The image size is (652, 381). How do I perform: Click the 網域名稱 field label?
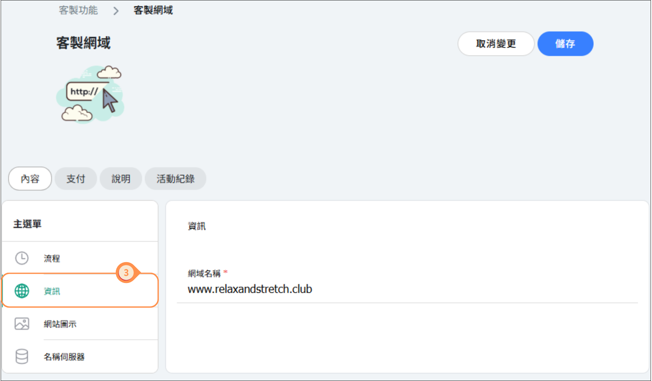point(204,273)
